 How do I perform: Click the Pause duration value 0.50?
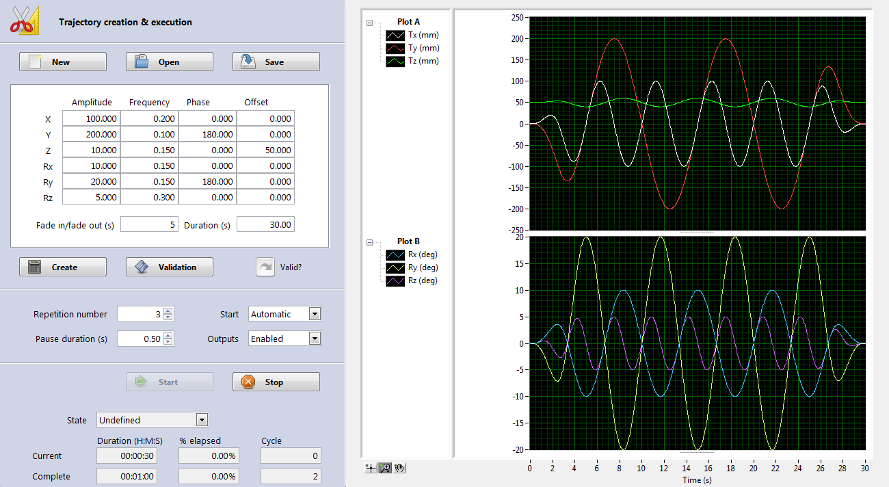(x=140, y=339)
